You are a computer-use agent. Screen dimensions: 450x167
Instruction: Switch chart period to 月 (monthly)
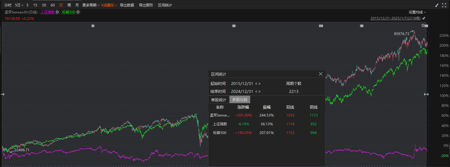click(x=77, y=5)
